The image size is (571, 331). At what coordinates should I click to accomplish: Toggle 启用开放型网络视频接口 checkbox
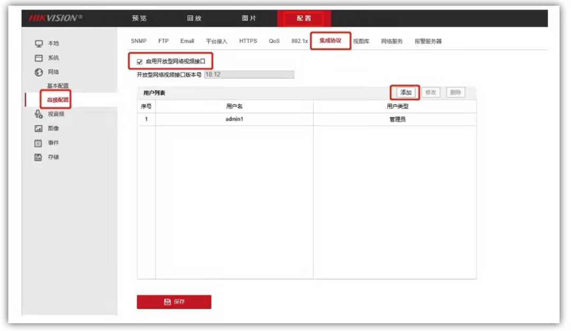point(140,61)
